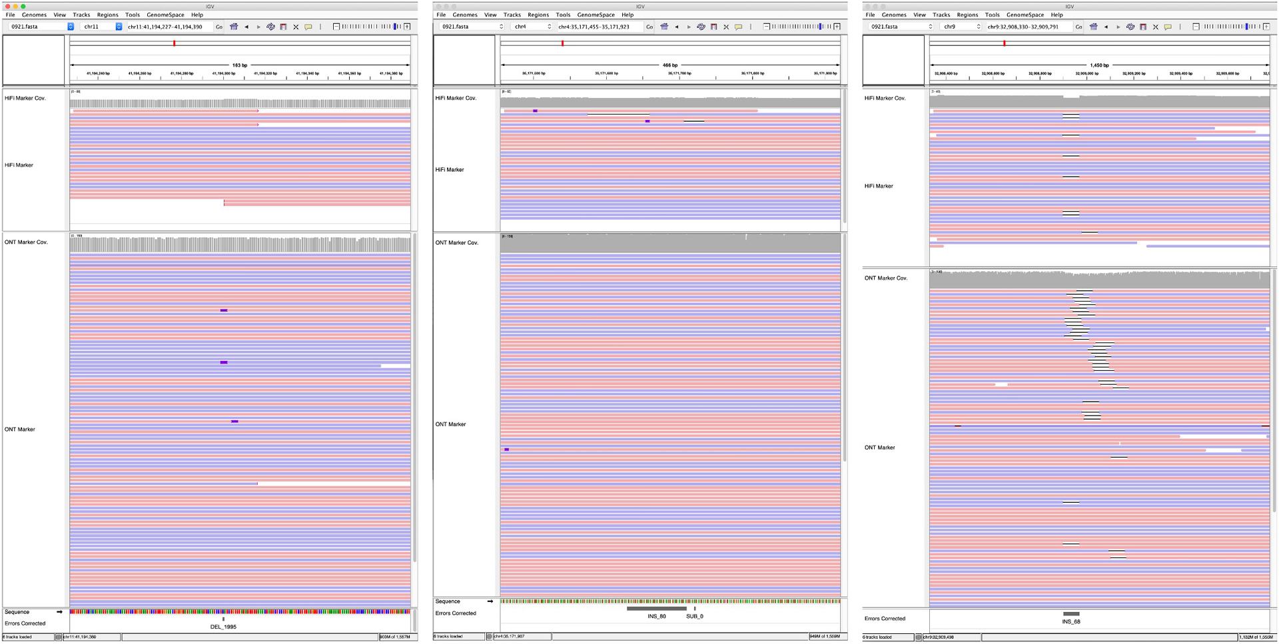Viewport: 1279px width, 644px height.
Task: Define region of interest in right IGV window
Action: (x=1143, y=27)
